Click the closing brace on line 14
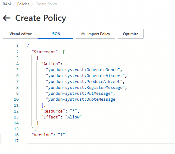 38,123
